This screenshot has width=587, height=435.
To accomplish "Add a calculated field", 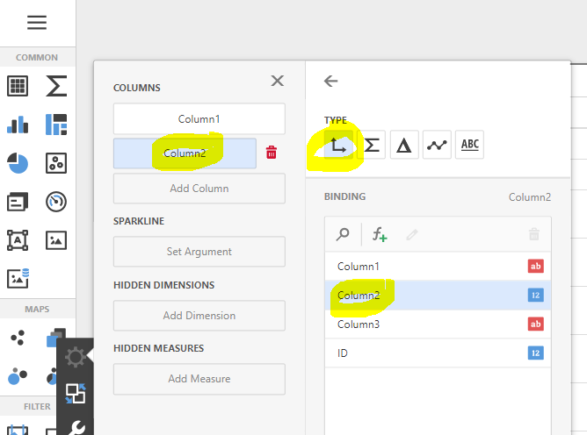I will (x=379, y=234).
